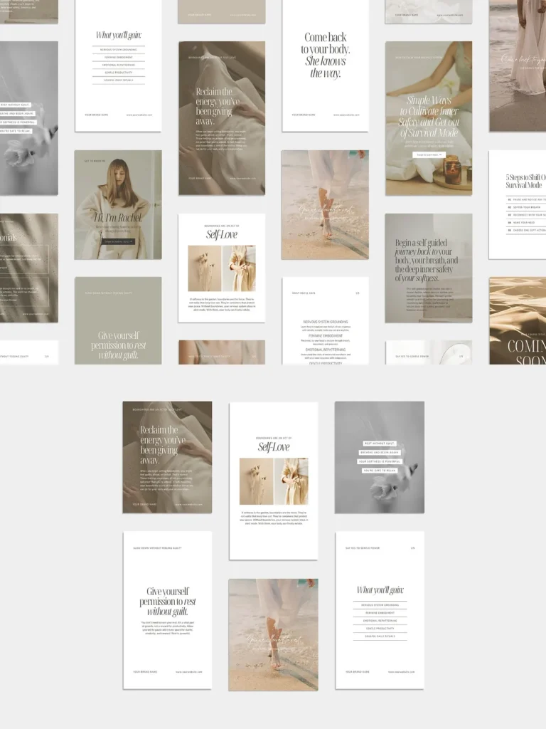Open the uncropped grey daffodil card
The height and width of the screenshot is (729, 546).
click(x=380, y=458)
